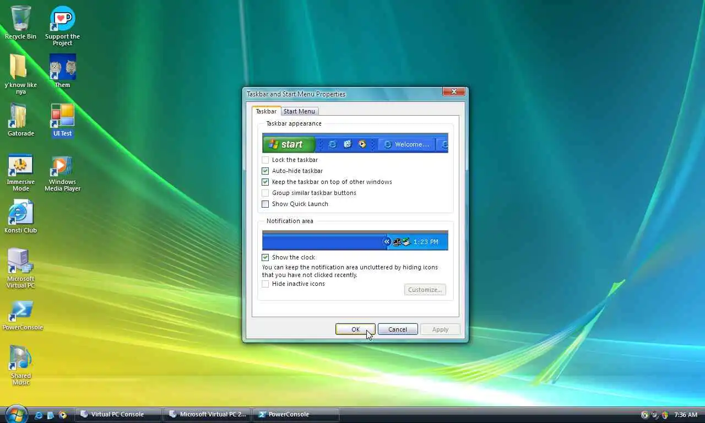Click the Windows Security shield tray icon
The width and height of the screenshot is (705, 423).
665,415
